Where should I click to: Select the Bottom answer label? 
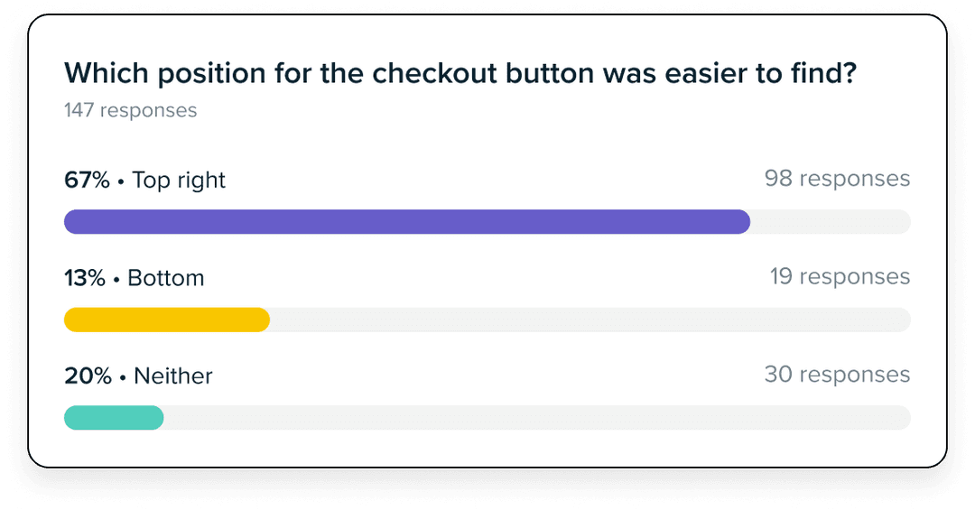pyautogui.click(x=166, y=278)
